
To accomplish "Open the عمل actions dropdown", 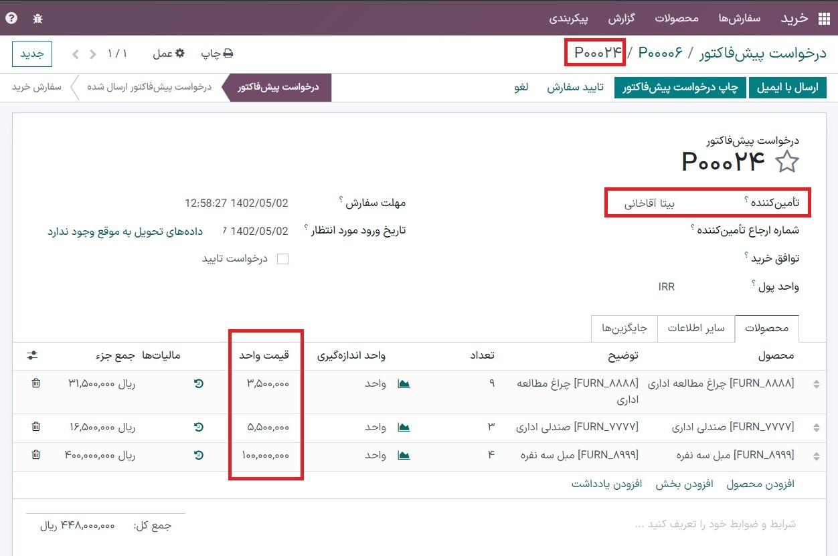I will (x=168, y=54).
